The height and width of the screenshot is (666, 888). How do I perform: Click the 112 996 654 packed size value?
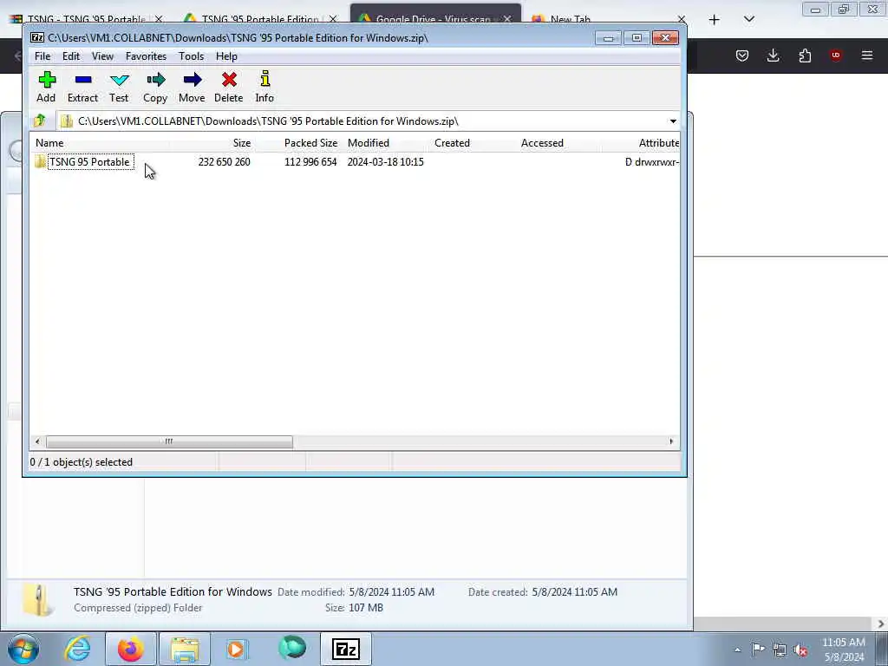[310, 162]
